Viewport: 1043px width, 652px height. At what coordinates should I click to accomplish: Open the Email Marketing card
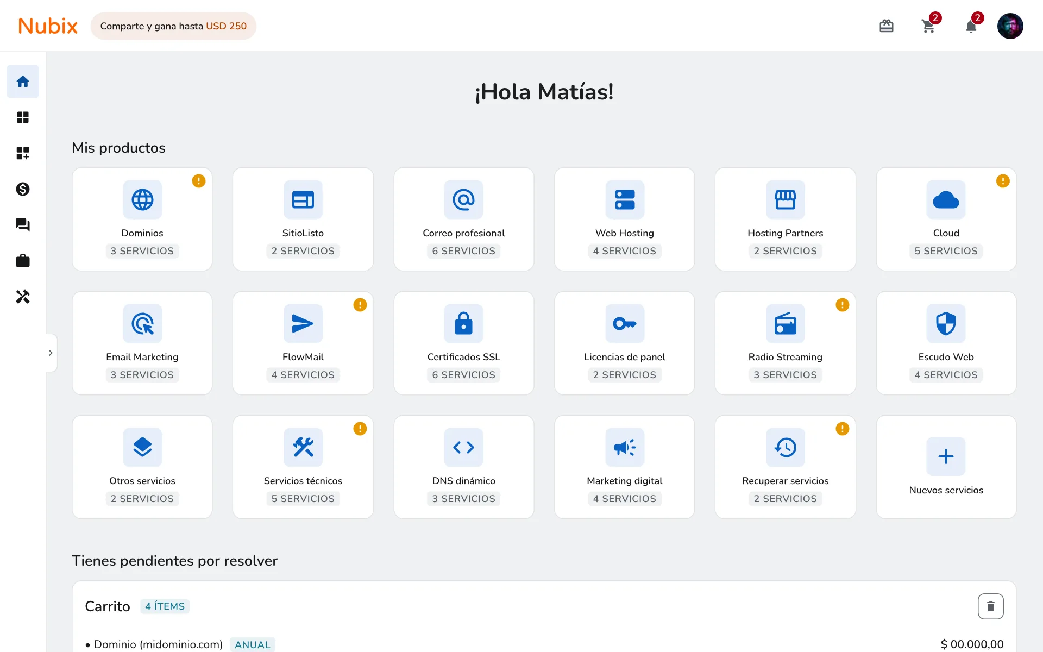pyautogui.click(x=142, y=343)
